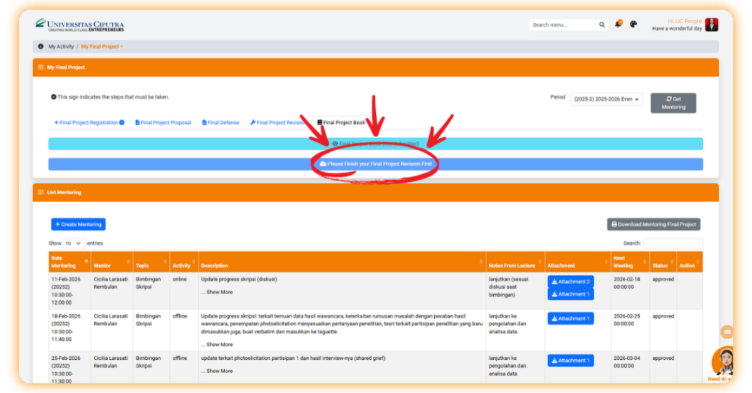
Task: Click the floating orange message icon
Action: (727, 332)
